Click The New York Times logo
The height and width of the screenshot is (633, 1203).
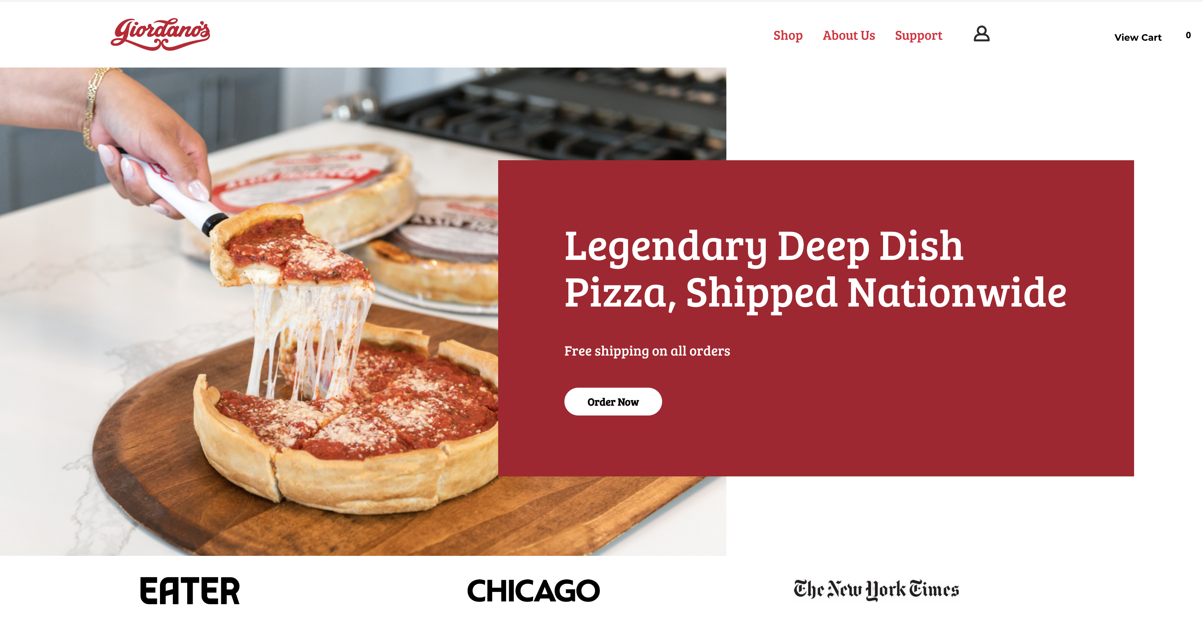[x=876, y=590]
